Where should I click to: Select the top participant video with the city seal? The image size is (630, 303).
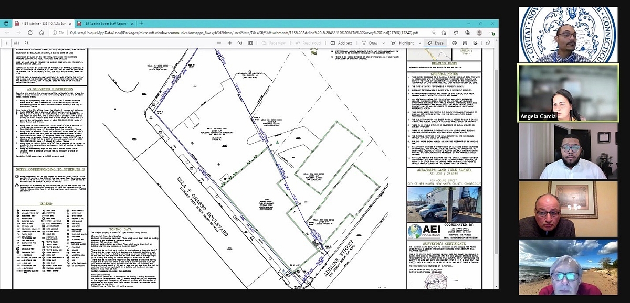tap(568, 35)
